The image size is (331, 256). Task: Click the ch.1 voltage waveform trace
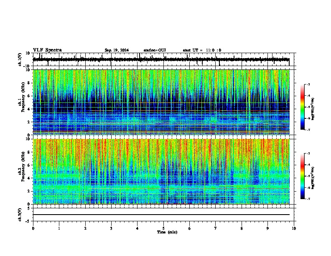(161, 59)
